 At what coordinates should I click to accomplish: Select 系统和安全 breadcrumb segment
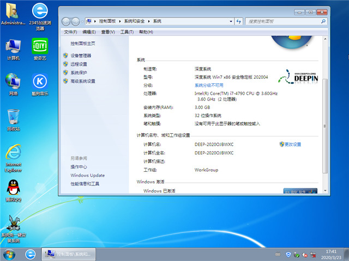(x=134, y=21)
